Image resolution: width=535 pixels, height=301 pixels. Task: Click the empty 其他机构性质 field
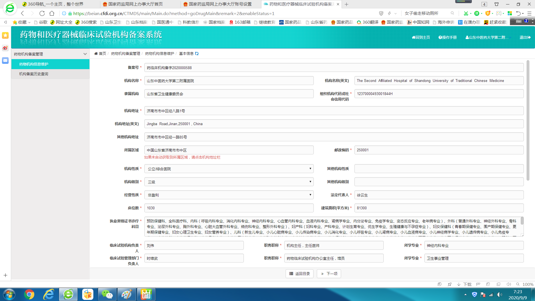pyautogui.click(x=439, y=169)
